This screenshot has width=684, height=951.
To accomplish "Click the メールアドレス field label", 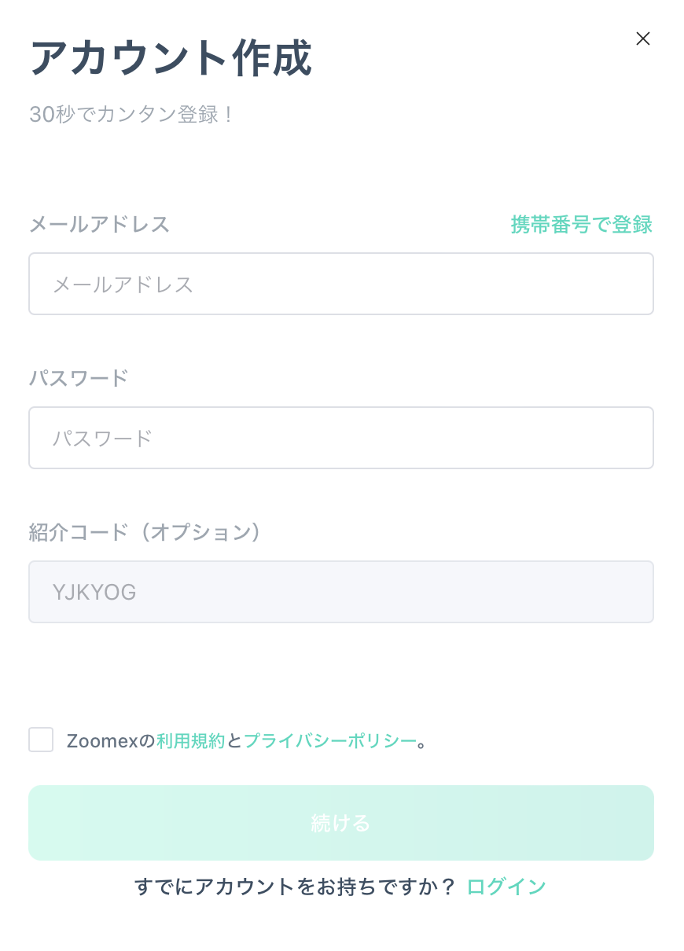I will click(100, 225).
